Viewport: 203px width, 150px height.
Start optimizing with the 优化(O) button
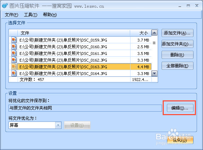click(180, 140)
